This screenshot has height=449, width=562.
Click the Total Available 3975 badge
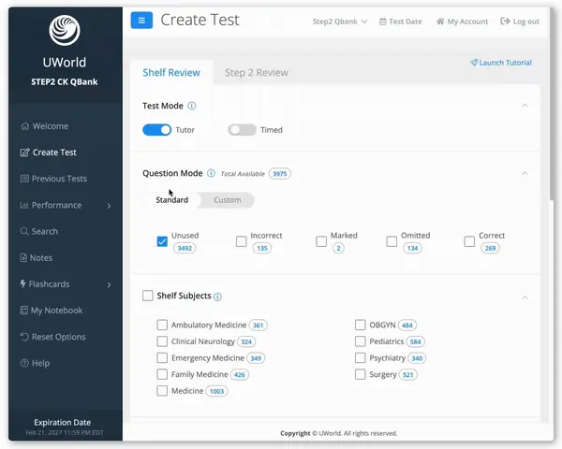pos(279,174)
